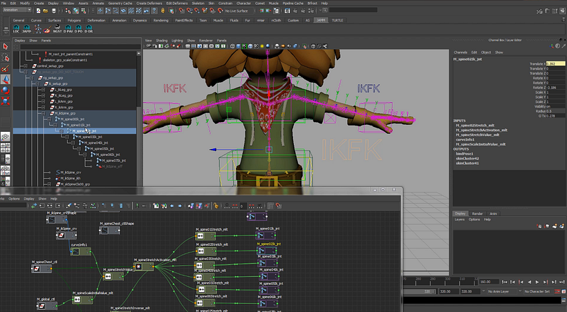This screenshot has height=312, width=567.
Task: Click the NGST shelf icon
Action: [57, 30]
